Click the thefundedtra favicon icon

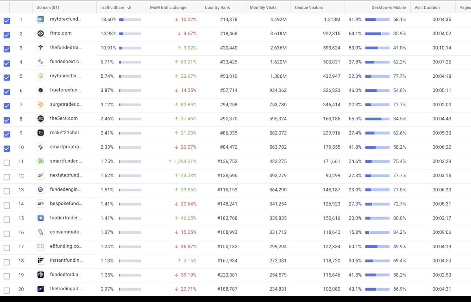[41, 48]
